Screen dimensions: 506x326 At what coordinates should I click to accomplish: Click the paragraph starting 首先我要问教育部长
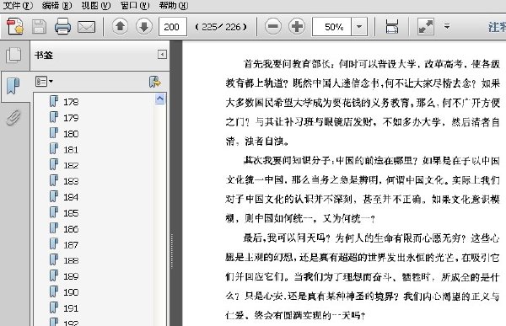pyautogui.click(x=363, y=103)
